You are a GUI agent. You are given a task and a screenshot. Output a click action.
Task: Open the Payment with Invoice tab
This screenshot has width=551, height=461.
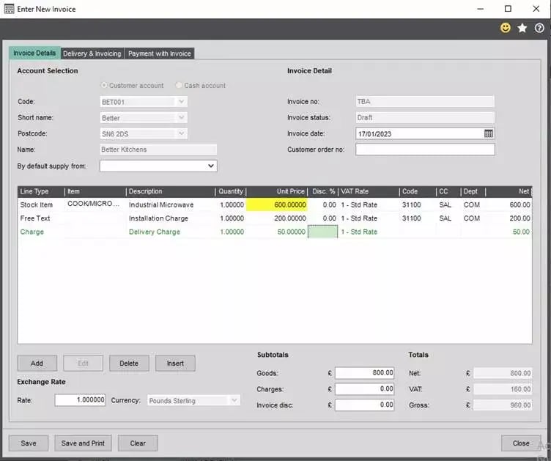tap(160, 54)
